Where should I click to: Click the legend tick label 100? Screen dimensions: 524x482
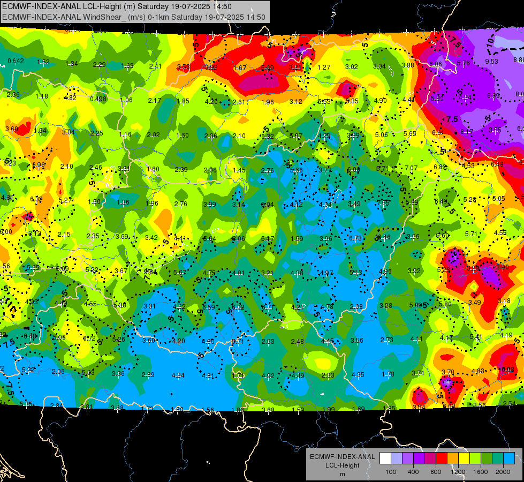(391, 472)
